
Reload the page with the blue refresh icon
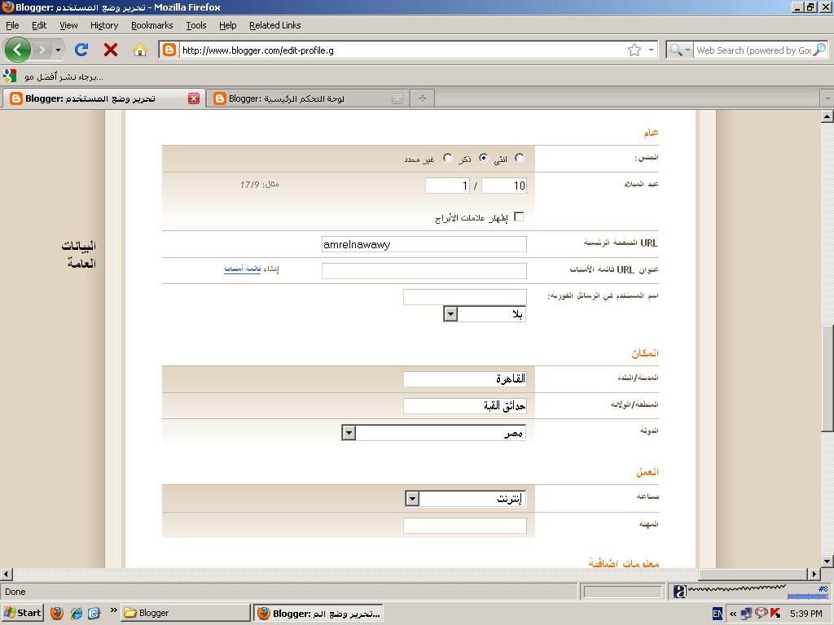click(81, 50)
